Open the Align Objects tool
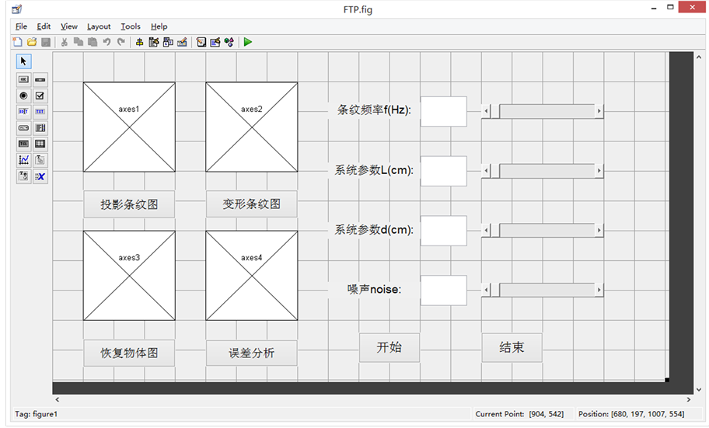This screenshot has height=428, width=709. point(139,42)
